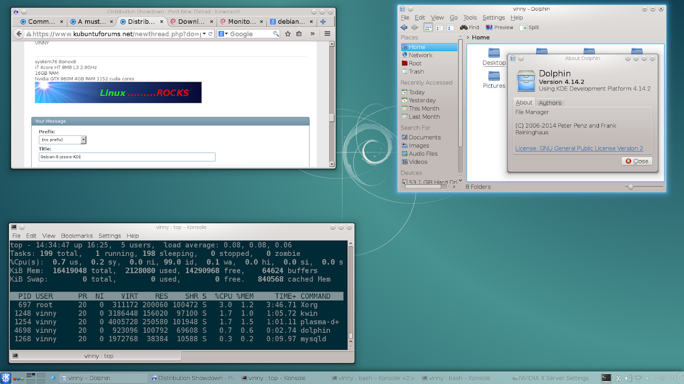The image size is (684, 384).
Task: Focus the Iceweasel URL address bar
Action: coord(116,34)
